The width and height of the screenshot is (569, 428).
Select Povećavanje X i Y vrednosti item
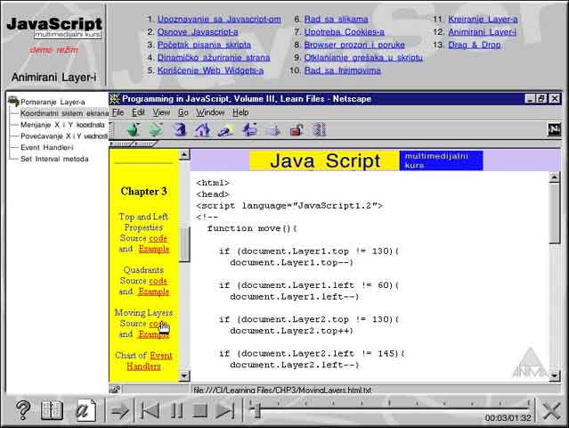[x=64, y=136]
